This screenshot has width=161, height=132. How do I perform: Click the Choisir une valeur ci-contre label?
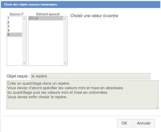click(x=94, y=16)
